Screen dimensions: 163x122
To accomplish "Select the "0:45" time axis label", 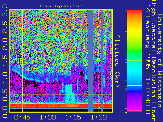I will pos(22,117).
